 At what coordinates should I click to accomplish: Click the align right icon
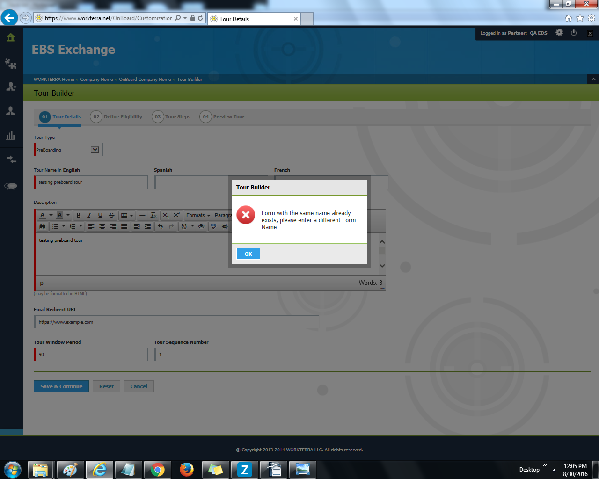(113, 226)
